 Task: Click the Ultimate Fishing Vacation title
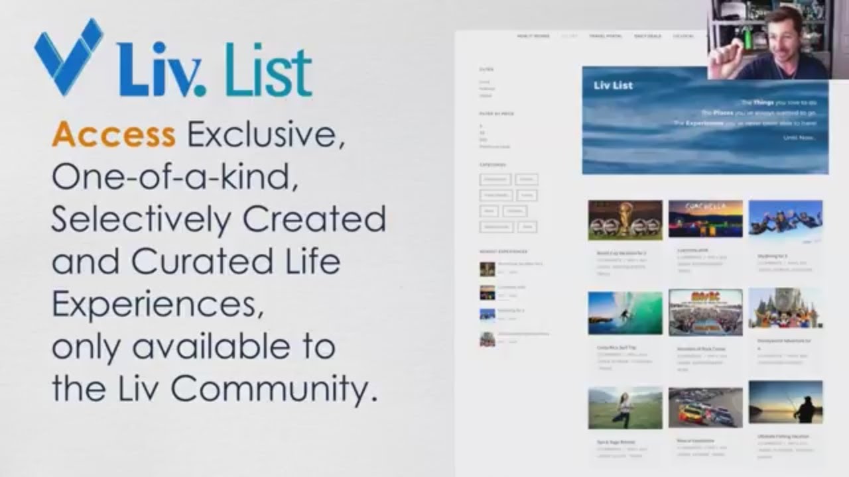pyautogui.click(x=783, y=436)
